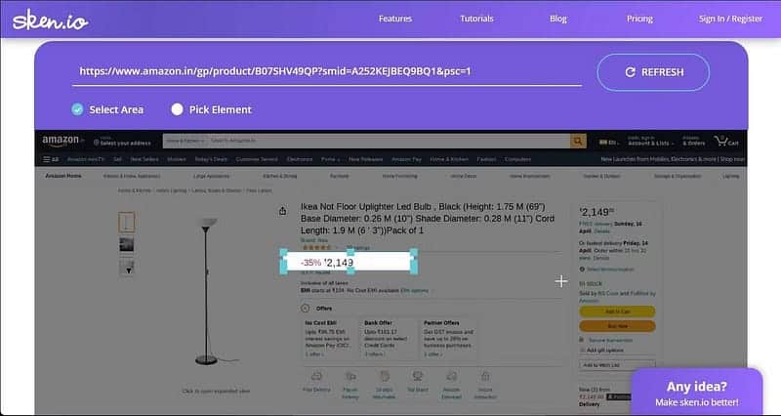Click the share icon beside product title
The image size is (781, 416).
click(x=282, y=211)
